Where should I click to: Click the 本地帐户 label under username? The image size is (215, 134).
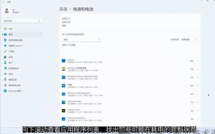pyautogui.click(x=16, y=12)
